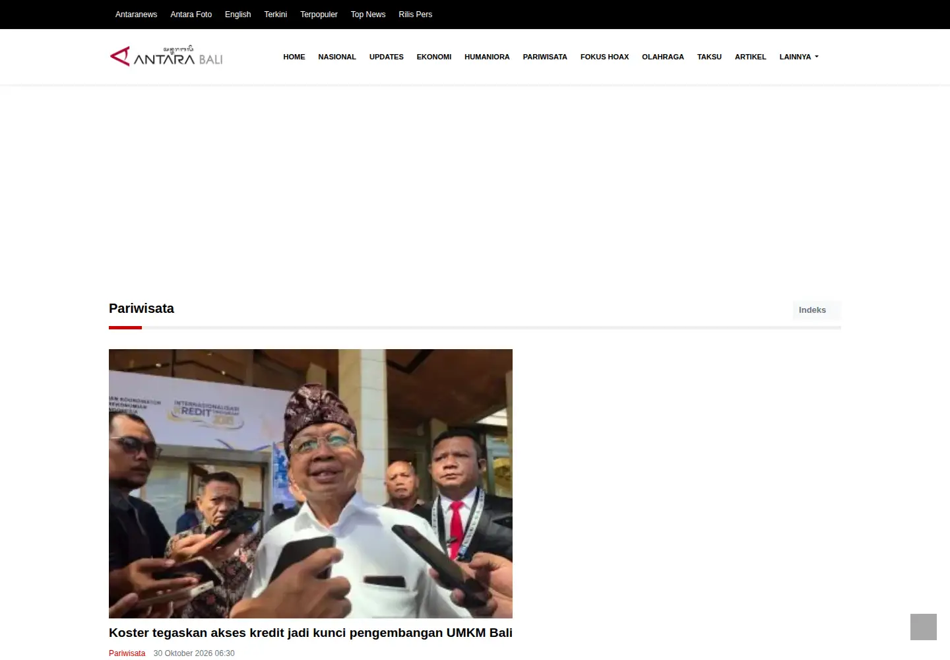Image resolution: width=950 pixels, height=660 pixels.
Task: Open the Koster press photo thumbnail
Action: pyautogui.click(x=311, y=484)
